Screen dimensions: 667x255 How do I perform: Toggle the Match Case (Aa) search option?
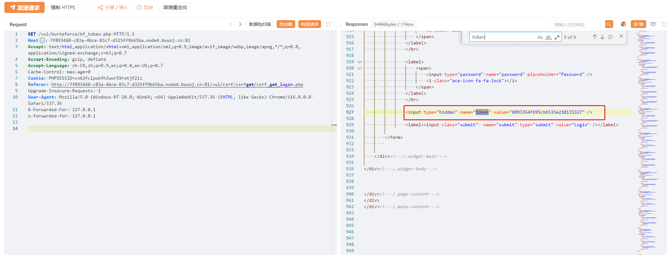540,37
